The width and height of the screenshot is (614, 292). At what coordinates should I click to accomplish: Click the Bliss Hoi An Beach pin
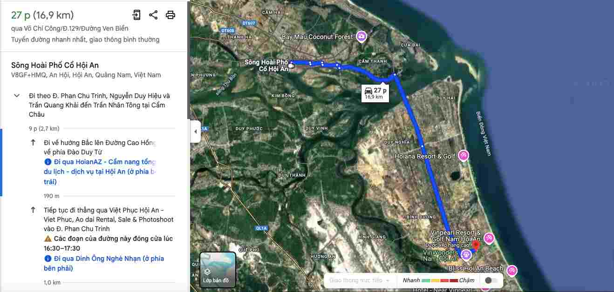click(x=512, y=270)
